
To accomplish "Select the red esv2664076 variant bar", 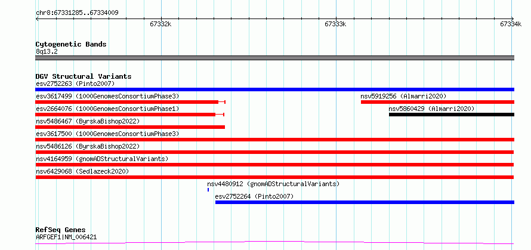I will coord(129,115).
